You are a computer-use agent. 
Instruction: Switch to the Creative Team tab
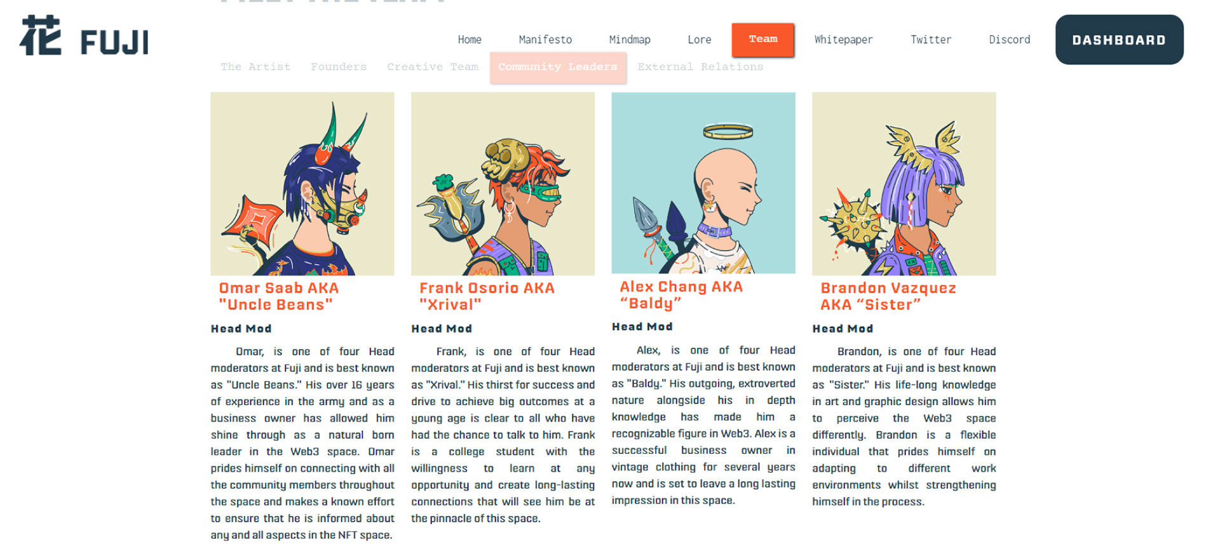coord(433,67)
